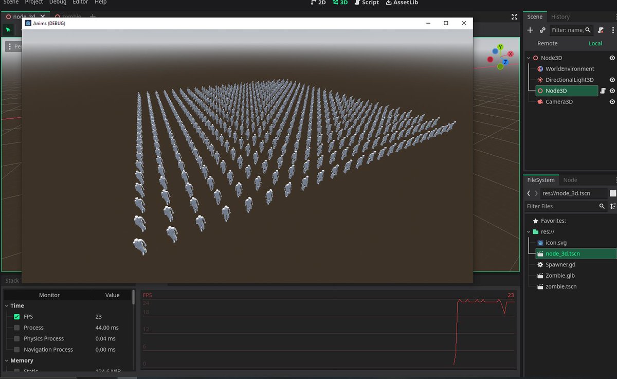Switch to the 3D workspace
This screenshot has width=617, height=379.
pyautogui.click(x=340, y=3)
